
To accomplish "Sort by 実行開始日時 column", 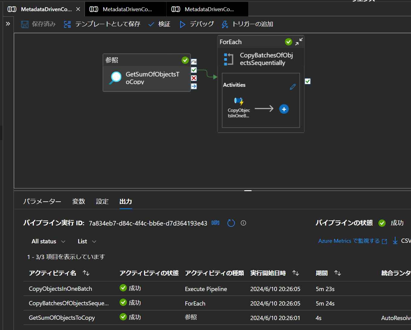I will pyautogui.click(x=296, y=273).
